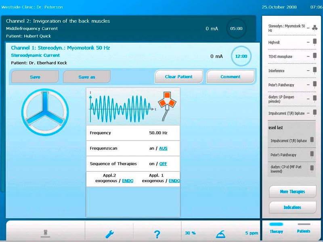Select the three-pole stereodynamic electrode icon

pyautogui.click(x=45, y=112)
